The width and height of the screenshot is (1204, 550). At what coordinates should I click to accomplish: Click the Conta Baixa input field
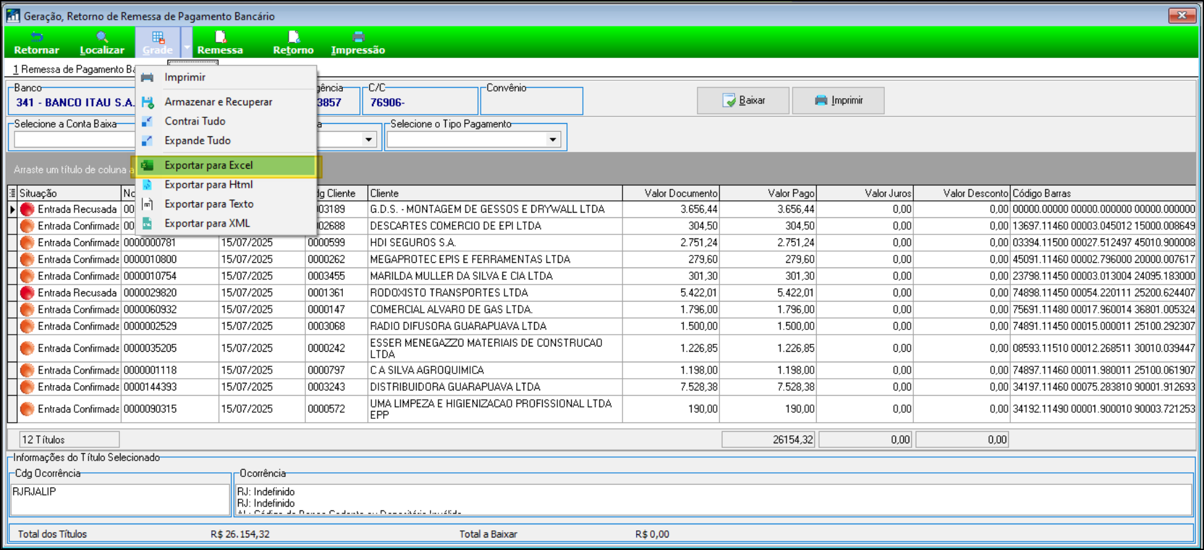pos(75,140)
